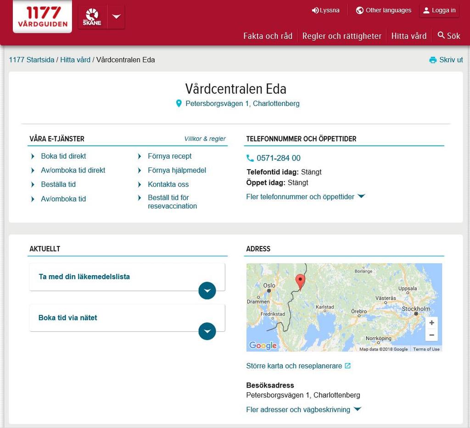470x428 pixels.
Task: Go to 1177 Startsida breadcrumb
Action: pos(32,60)
